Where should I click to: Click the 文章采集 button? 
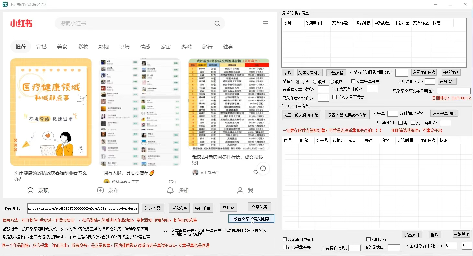(260, 207)
